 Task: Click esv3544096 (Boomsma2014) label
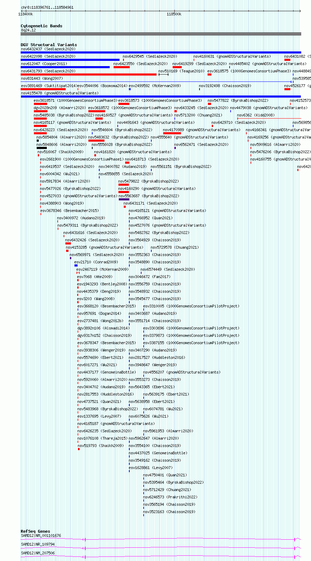pos(102,86)
